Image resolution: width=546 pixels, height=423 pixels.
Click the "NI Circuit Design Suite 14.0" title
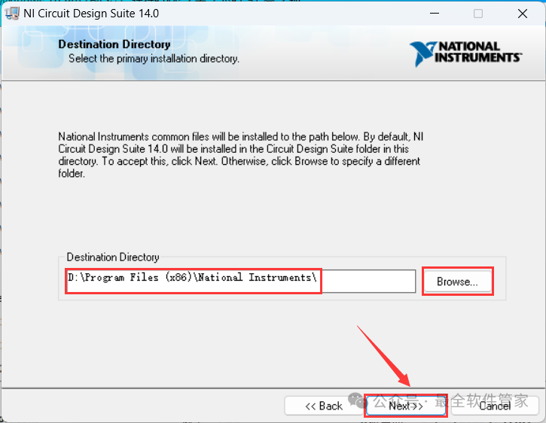(91, 14)
